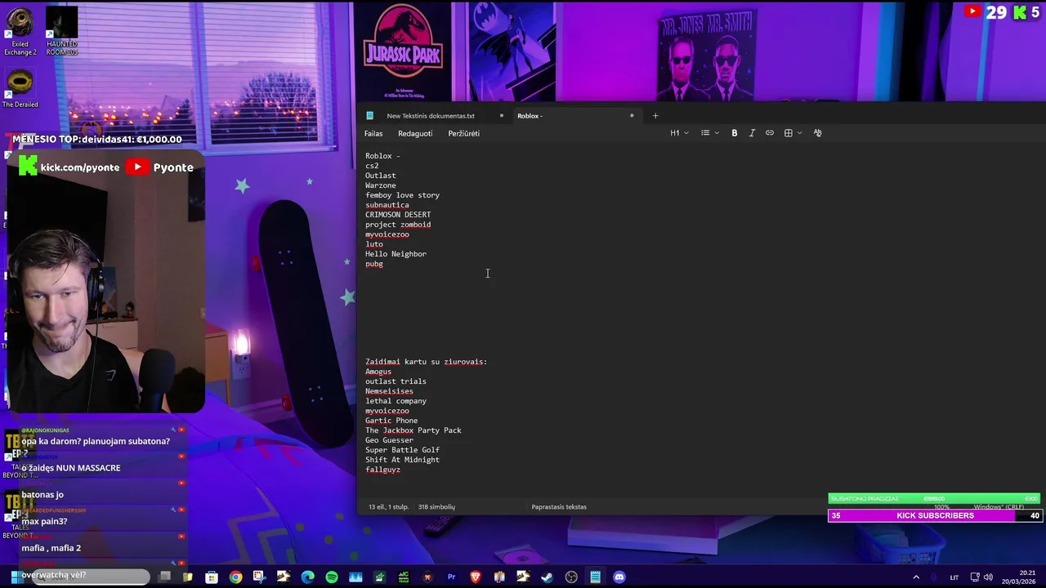Close the Roblox - tab dot

click(632, 116)
